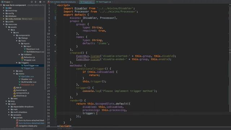Open app.js file
Screen dimensions: 231x130
[18, 87]
